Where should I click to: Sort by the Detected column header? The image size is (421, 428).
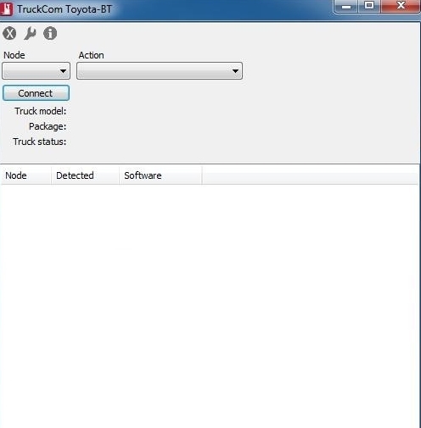coord(85,175)
